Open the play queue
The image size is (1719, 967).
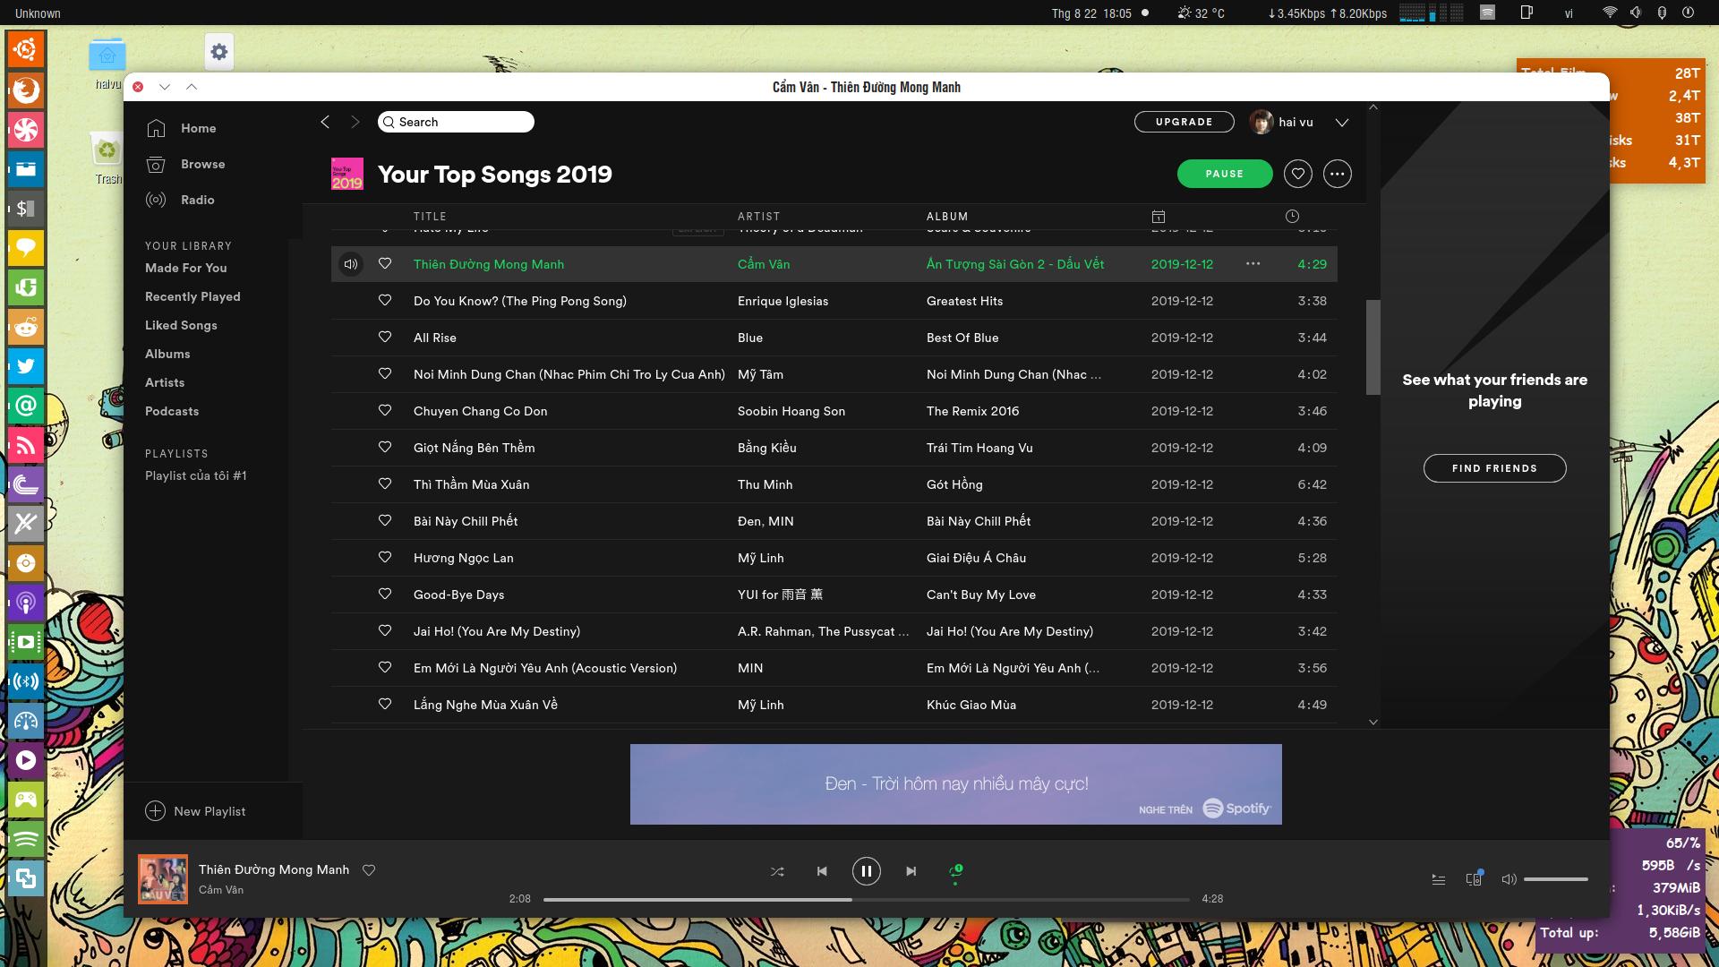point(1439,879)
